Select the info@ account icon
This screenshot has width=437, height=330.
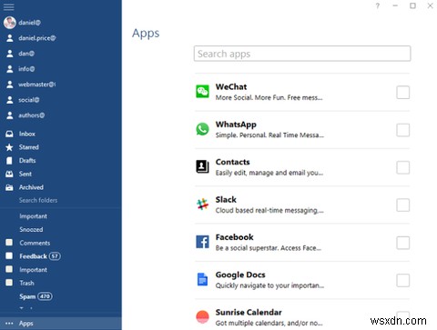pyautogui.click(x=10, y=69)
